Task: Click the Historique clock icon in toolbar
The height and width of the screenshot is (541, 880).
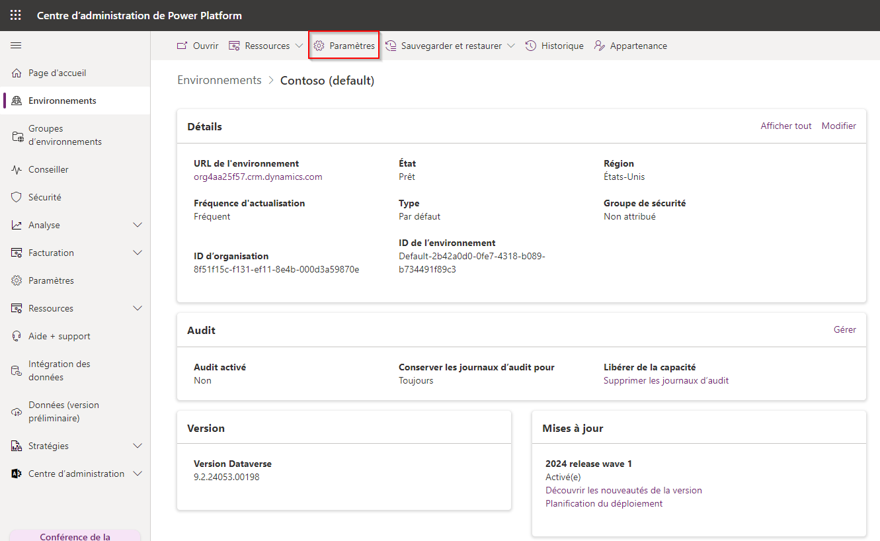Action: point(531,46)
